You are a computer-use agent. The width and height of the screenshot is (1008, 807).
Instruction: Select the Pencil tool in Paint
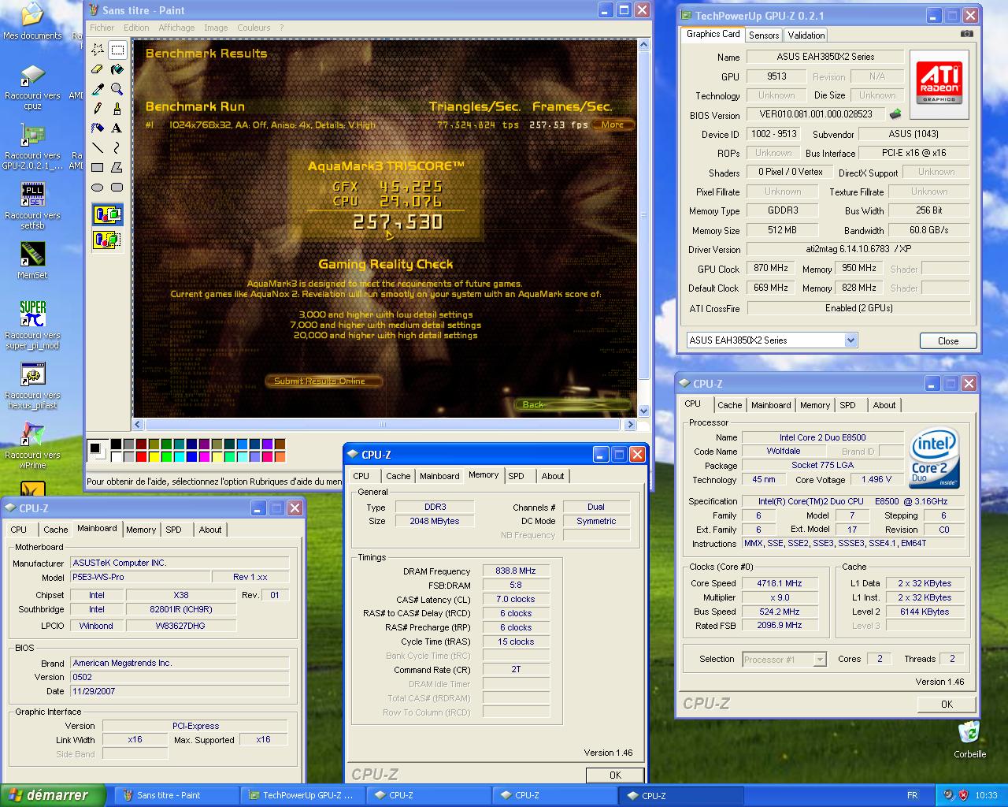[98, 109]
